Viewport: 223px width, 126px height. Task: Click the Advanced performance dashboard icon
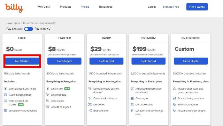click(132, 89)
